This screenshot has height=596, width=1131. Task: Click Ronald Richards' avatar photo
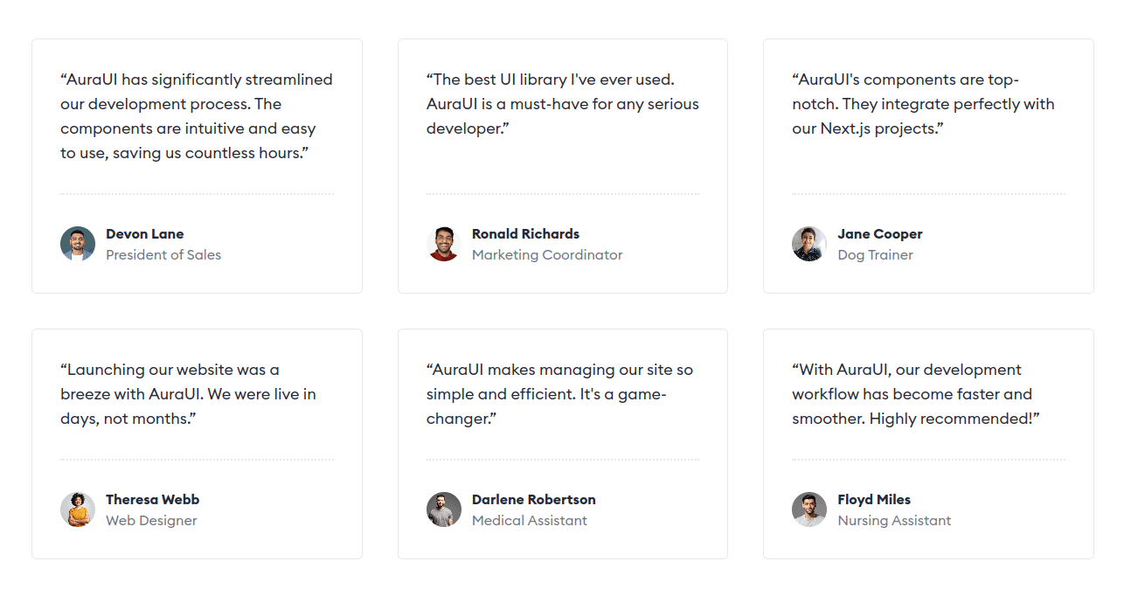(x=444, y=244)
